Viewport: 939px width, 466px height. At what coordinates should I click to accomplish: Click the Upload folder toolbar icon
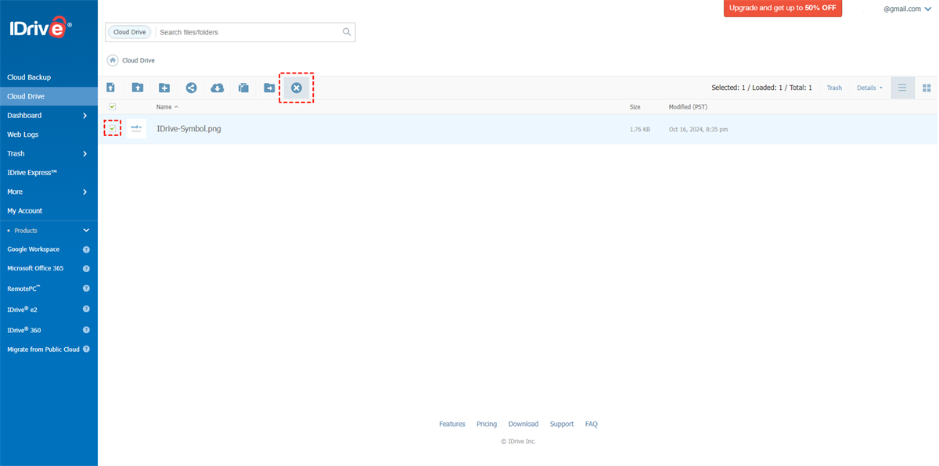point(138,88)
